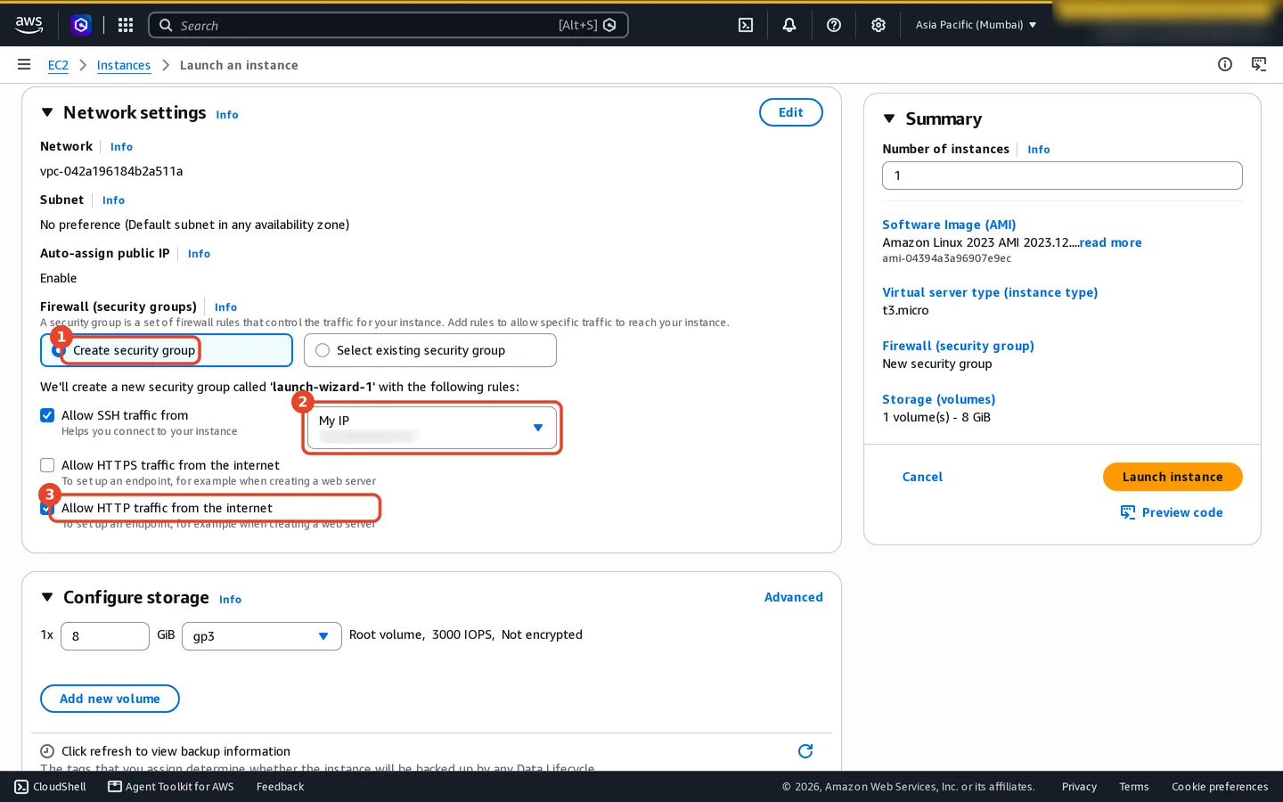Open Cookie preferences in footer

1220,787
